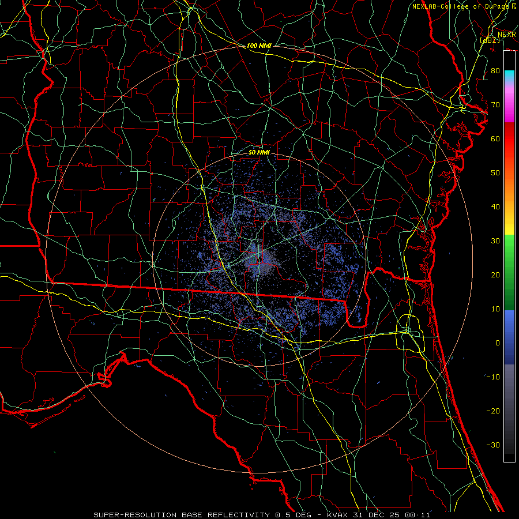Click the 80 value on the dBZ scale

[x=495, y=71]
